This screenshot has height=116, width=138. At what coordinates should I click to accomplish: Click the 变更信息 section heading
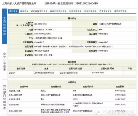72,82
